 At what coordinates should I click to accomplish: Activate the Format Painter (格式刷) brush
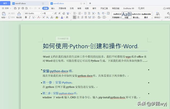click(19, 15)
